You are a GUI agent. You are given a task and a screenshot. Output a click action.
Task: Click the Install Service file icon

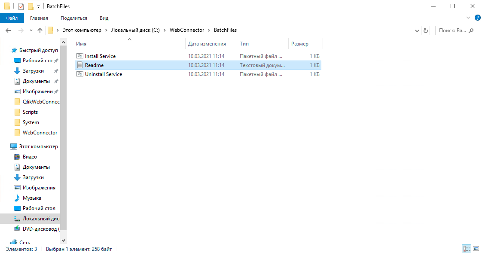[x=80, y=56]
